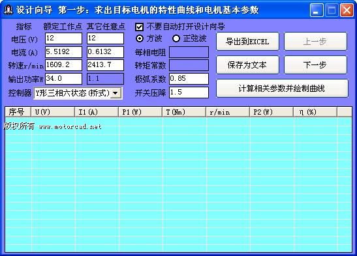Click other-point 电压 input field
Image resolution: width=357 pixels, height=256 pixels.
point(106,38)
